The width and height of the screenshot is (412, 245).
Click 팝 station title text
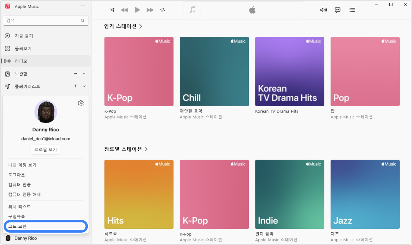[x=333, y=111]
